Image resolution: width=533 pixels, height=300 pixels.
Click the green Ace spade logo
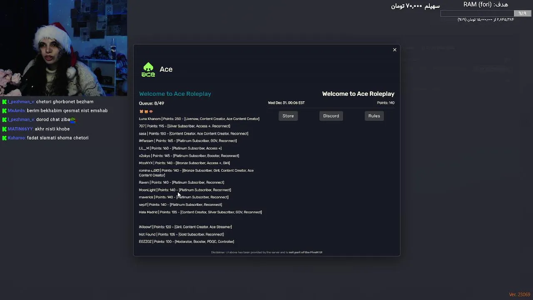148,70
